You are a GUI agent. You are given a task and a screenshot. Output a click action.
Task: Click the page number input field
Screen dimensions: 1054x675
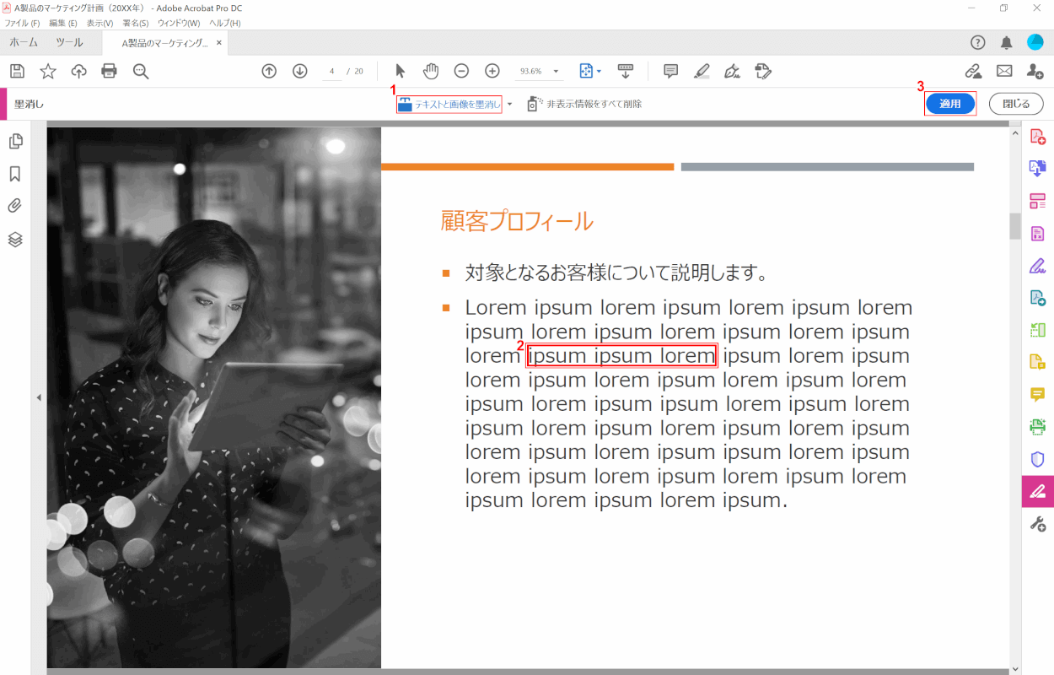point(332,71)
